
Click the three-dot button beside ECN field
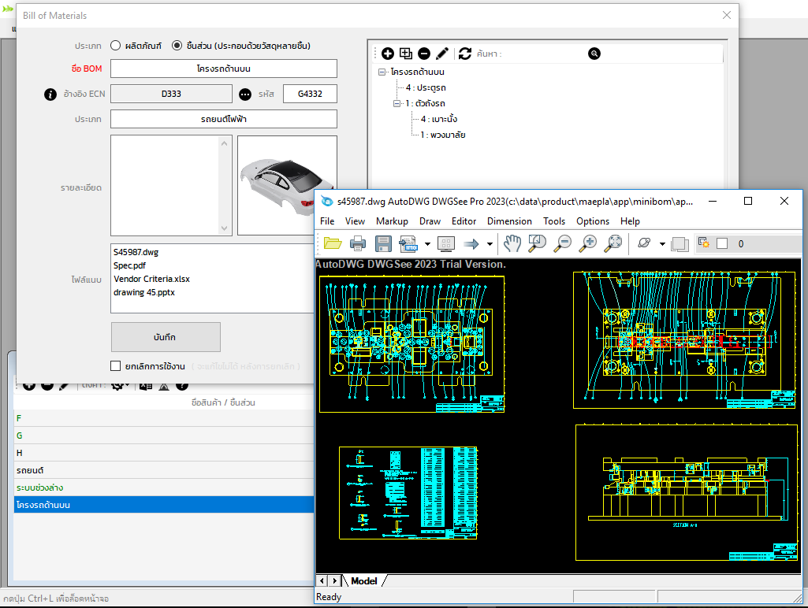(x=245, y=95)
